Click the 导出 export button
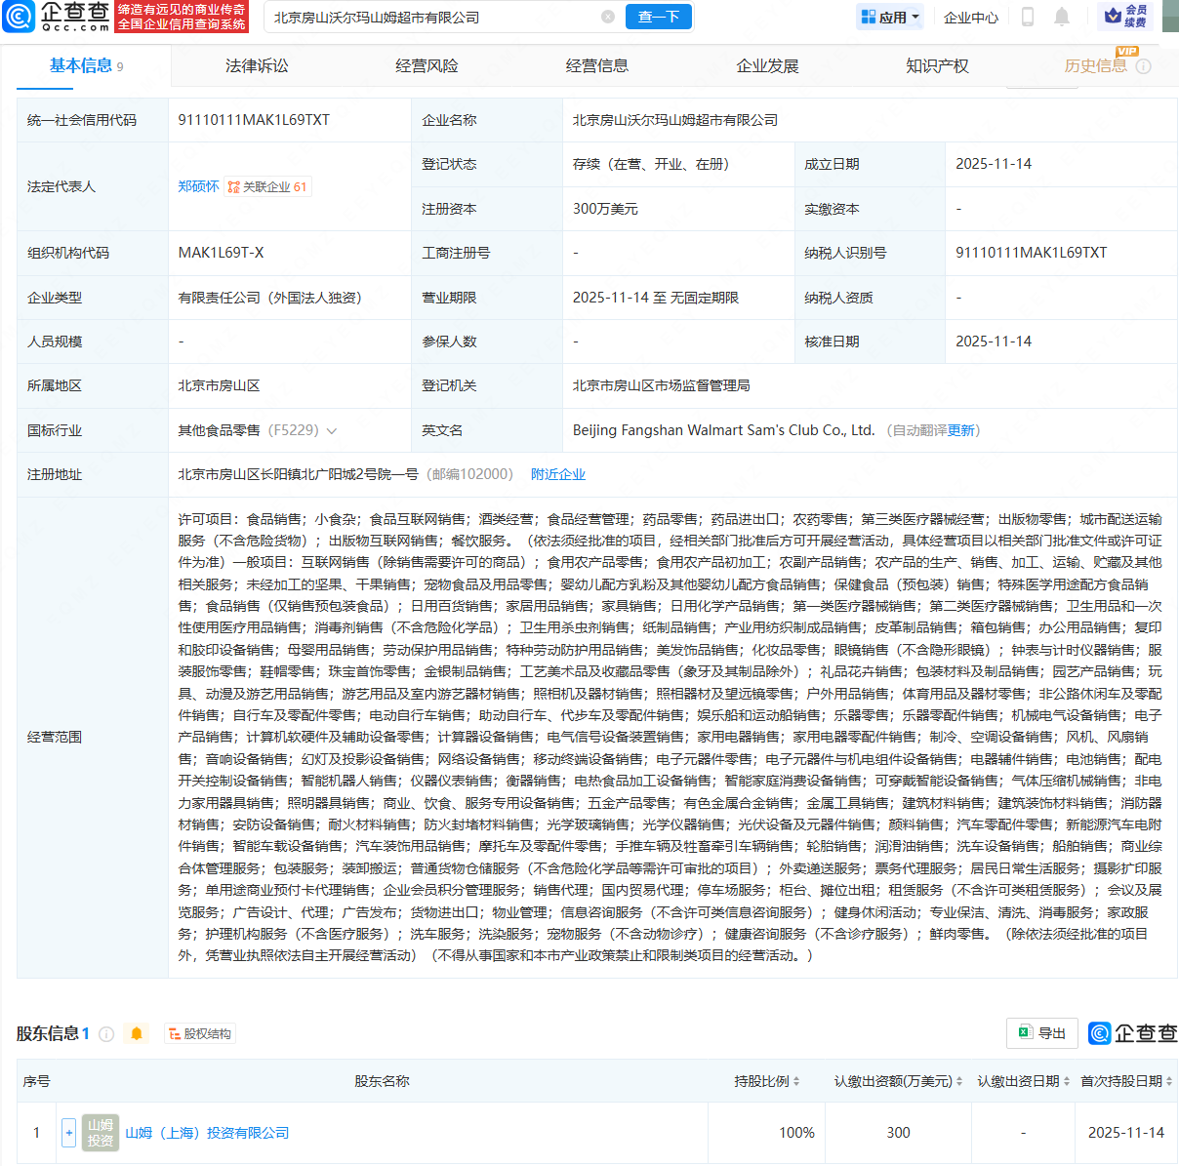The width and height of the screenshot is (1179, 1166). 1042,1033
